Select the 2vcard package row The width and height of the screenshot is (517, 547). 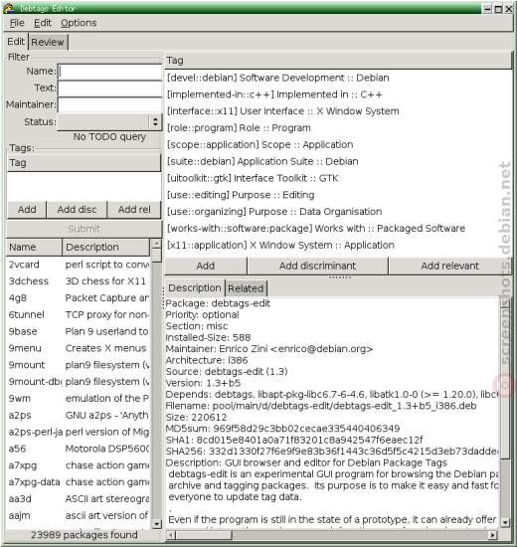79,265
